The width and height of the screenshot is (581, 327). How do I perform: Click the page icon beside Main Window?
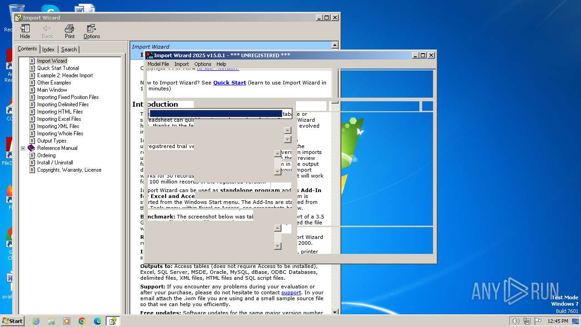[32, 90]
